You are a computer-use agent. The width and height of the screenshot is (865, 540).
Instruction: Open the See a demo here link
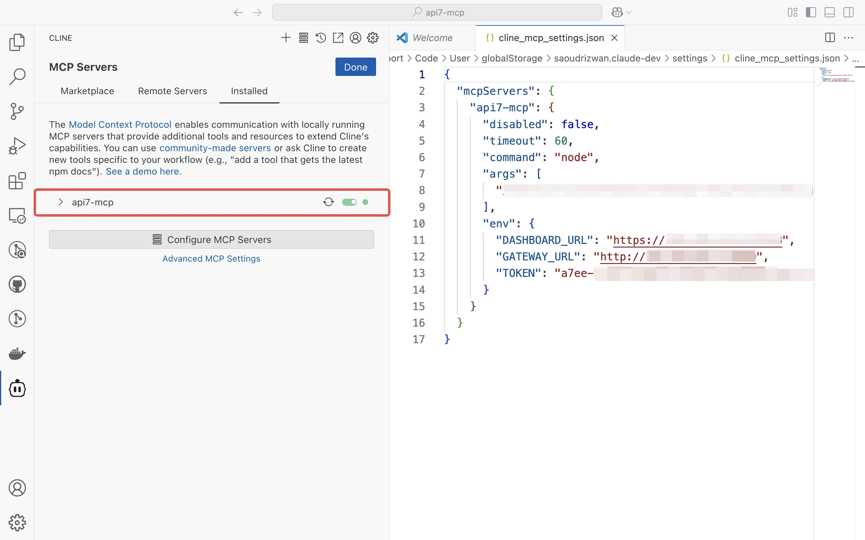click(144, 171)
